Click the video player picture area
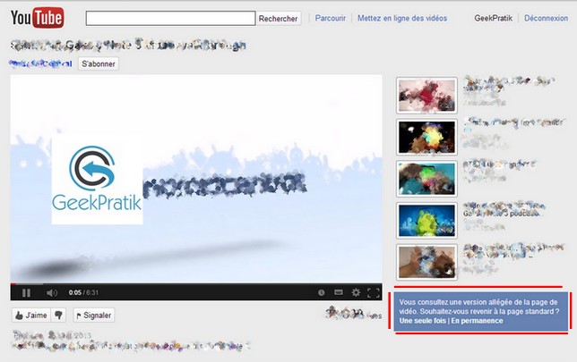 (x=196, y=179)
